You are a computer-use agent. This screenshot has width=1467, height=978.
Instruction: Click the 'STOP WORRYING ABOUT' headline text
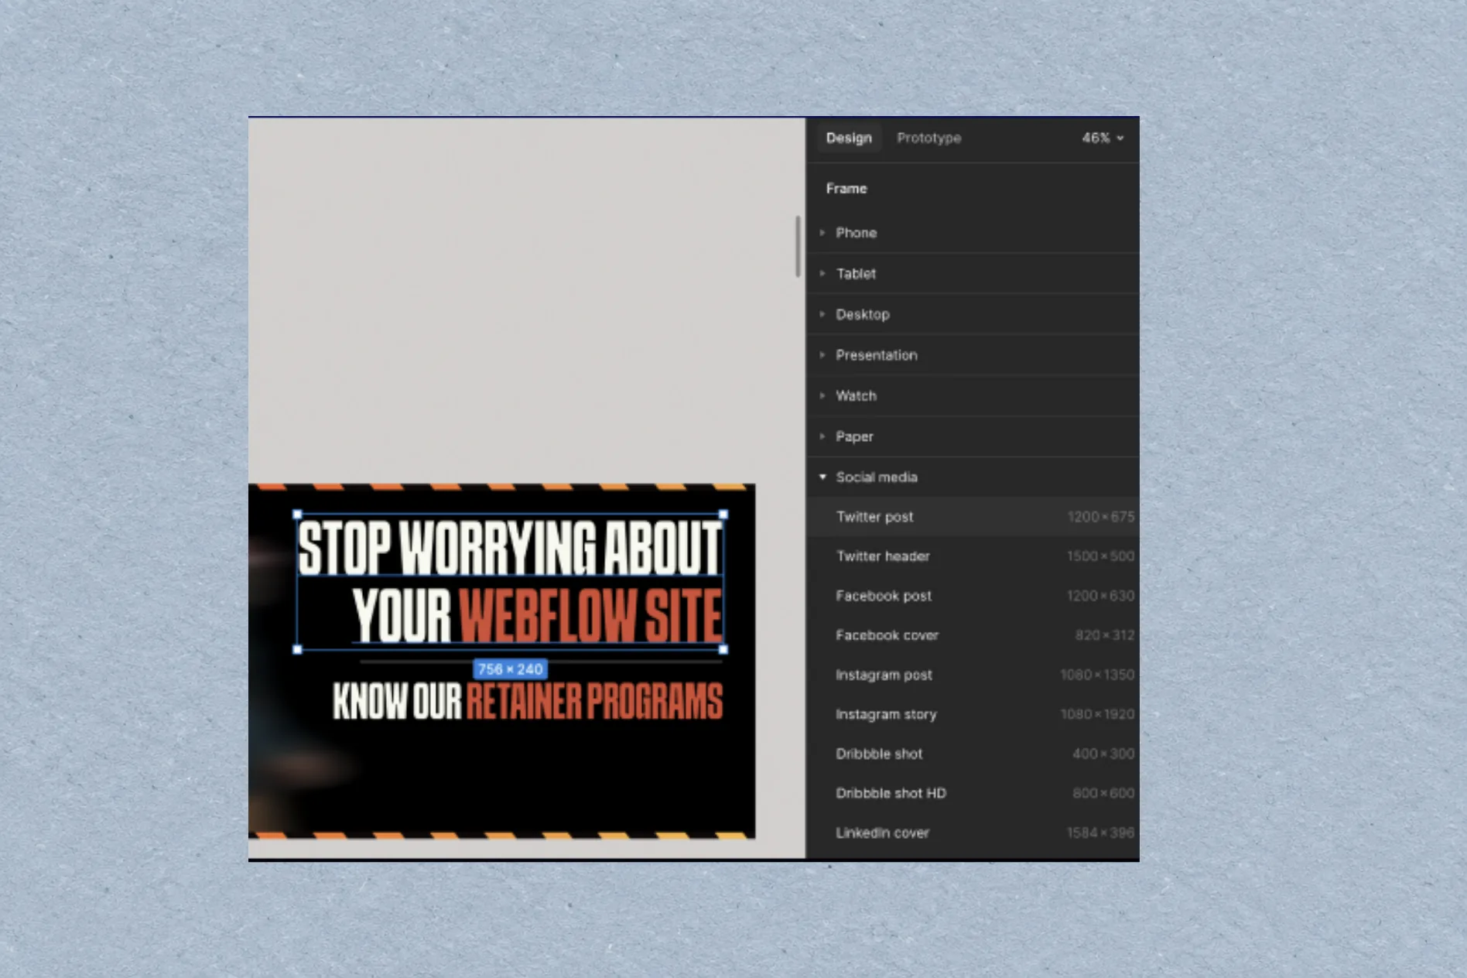pyautogui.click(x=510, y=548)
